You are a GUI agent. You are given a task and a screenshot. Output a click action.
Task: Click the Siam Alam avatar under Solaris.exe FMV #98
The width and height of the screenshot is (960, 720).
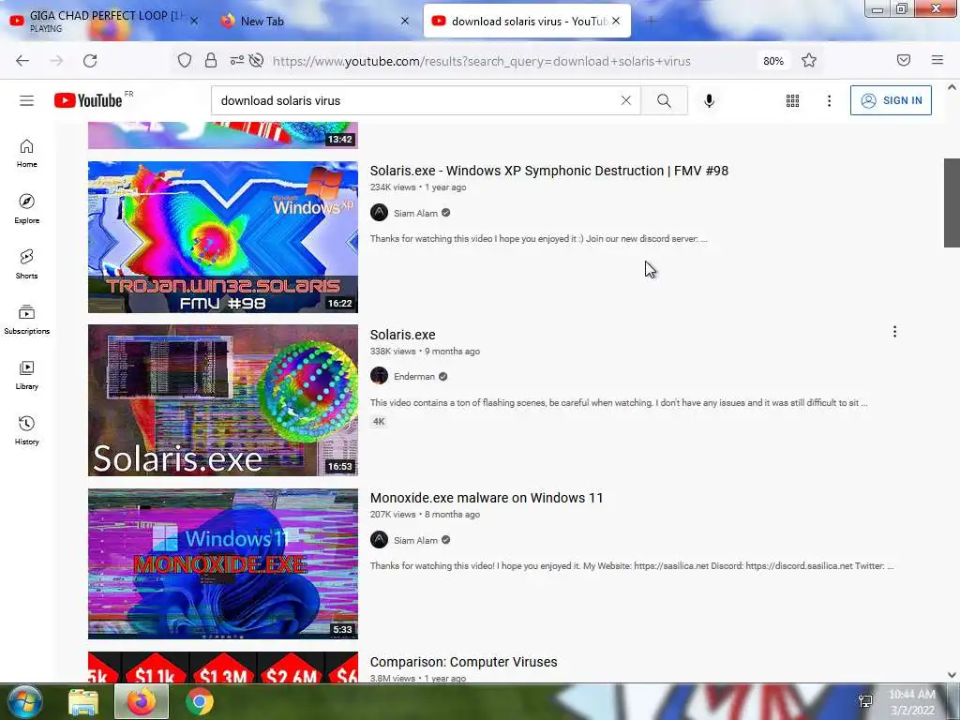pos(379,213)
